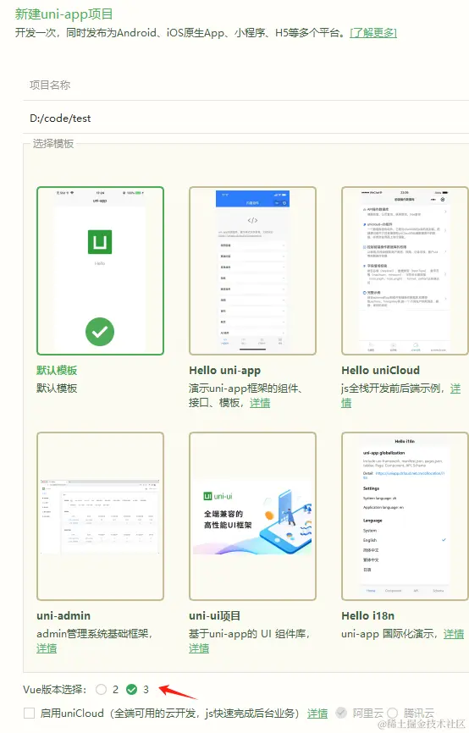
Task: Choose 阿里云 cloud provider radio
Action: (341, 713)
